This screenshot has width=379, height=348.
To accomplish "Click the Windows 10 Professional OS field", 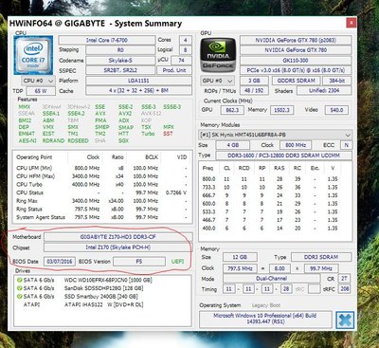I will (265, 319).
